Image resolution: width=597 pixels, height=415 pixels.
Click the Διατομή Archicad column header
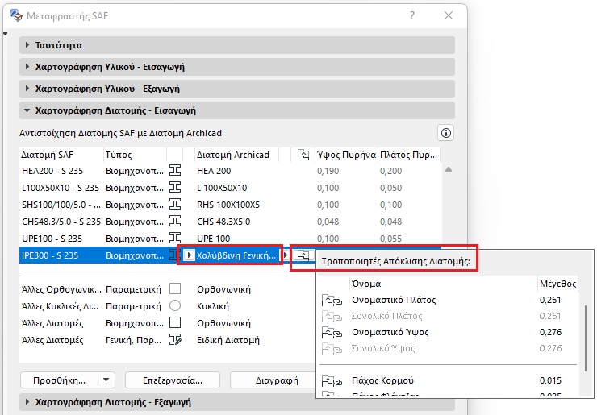[x=236, y=155]
